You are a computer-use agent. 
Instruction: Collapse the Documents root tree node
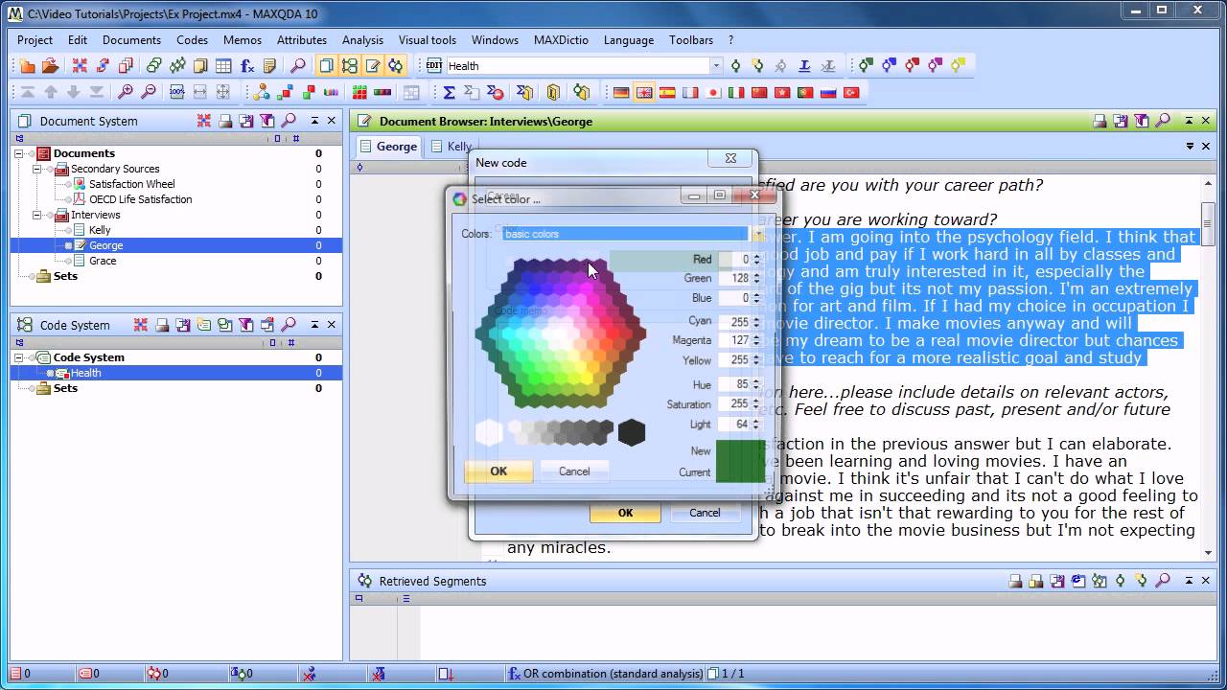[x=19, y=153]
